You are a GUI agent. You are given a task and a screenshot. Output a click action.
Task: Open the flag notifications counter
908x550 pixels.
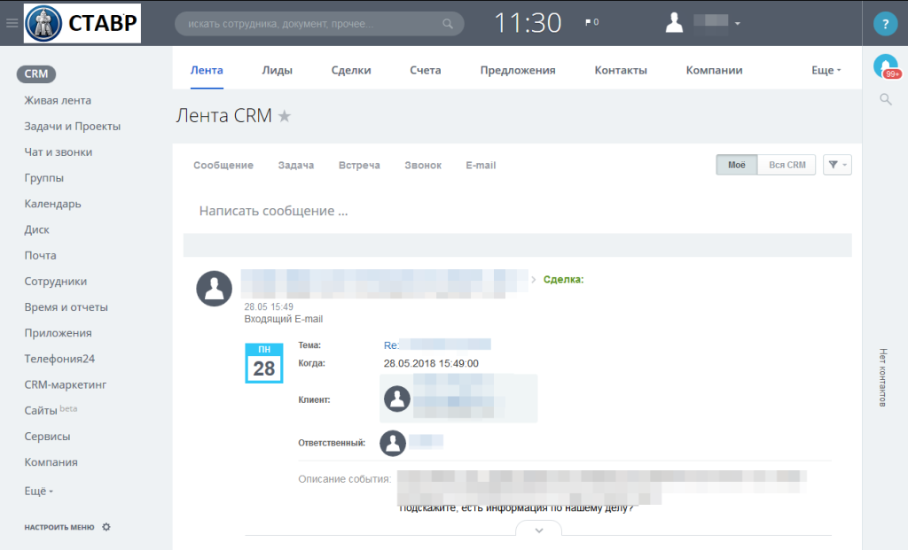(x=591, y=22)
